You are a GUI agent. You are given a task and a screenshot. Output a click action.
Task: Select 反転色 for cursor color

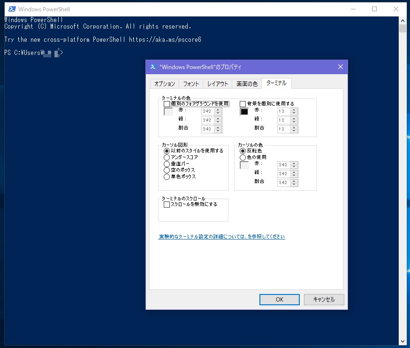pos(243,151)
